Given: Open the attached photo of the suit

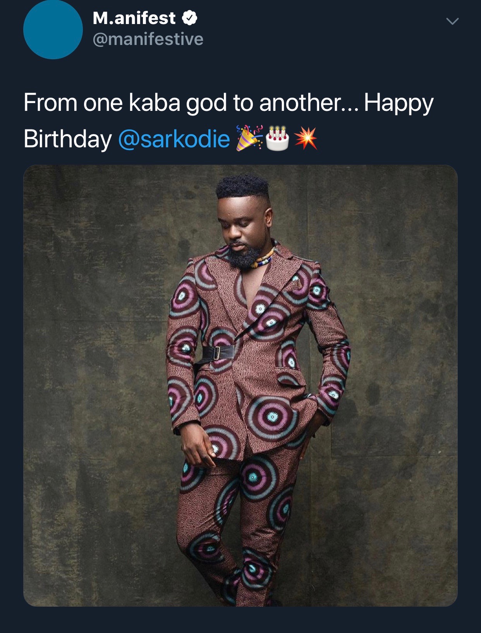Looking at the screenshot, I should coord(240,385).
